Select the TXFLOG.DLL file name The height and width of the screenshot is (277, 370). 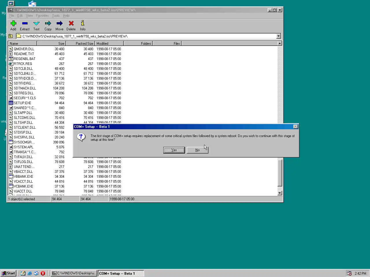click(x=23, y=162)
